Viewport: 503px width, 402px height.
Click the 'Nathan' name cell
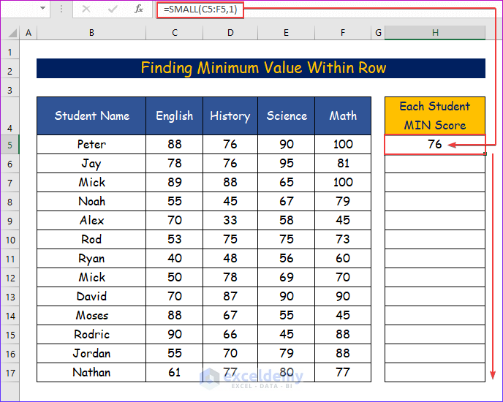pyautogui.click(x=91, y=372)
